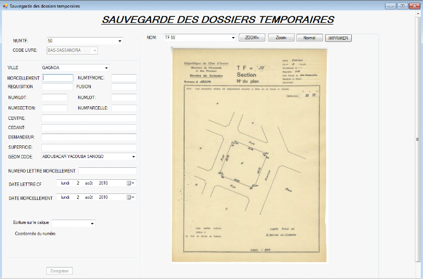Click the Zoom- button
Screen dimensions: 423x279
click(281, 38)
